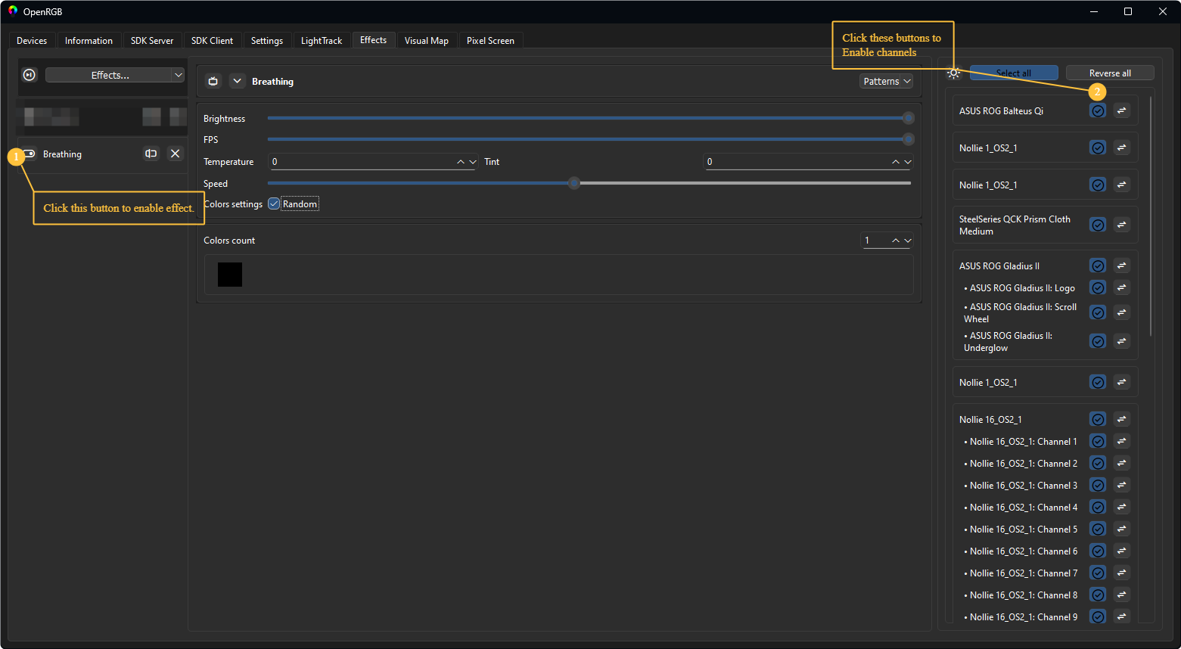
Task: Toggle the enable check for Gladius II: Logo
Action: (x=1098, y=287)
